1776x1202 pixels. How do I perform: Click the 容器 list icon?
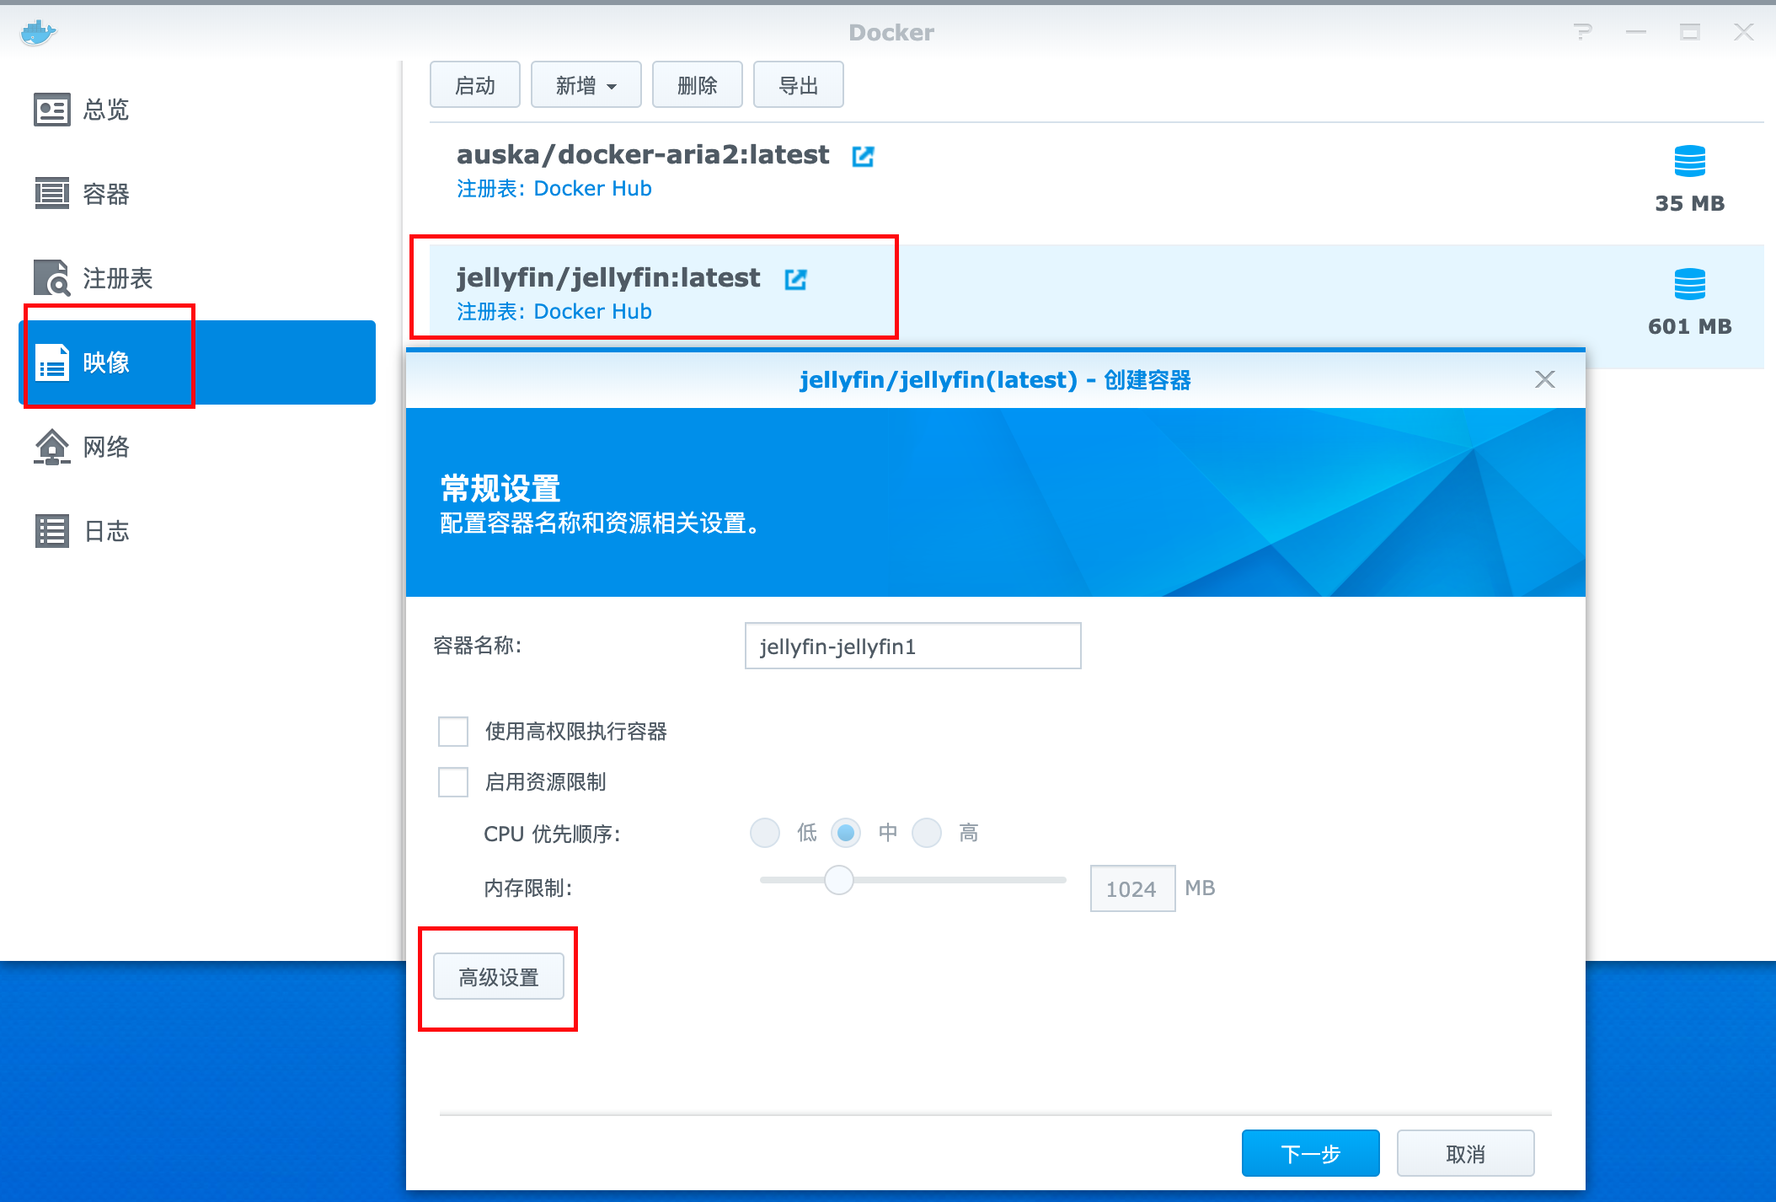52,193
